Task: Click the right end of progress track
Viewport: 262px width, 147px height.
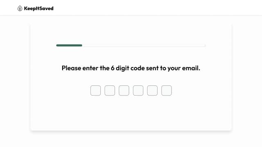Action: coord(204,45)
